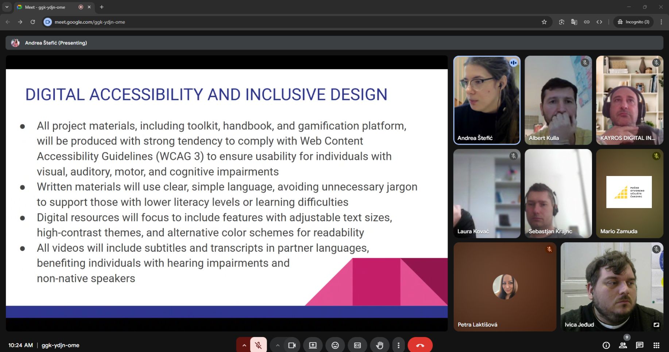Open the More options three-dot menu
This screenshot has height=352, width=669.
click(398, 345)
